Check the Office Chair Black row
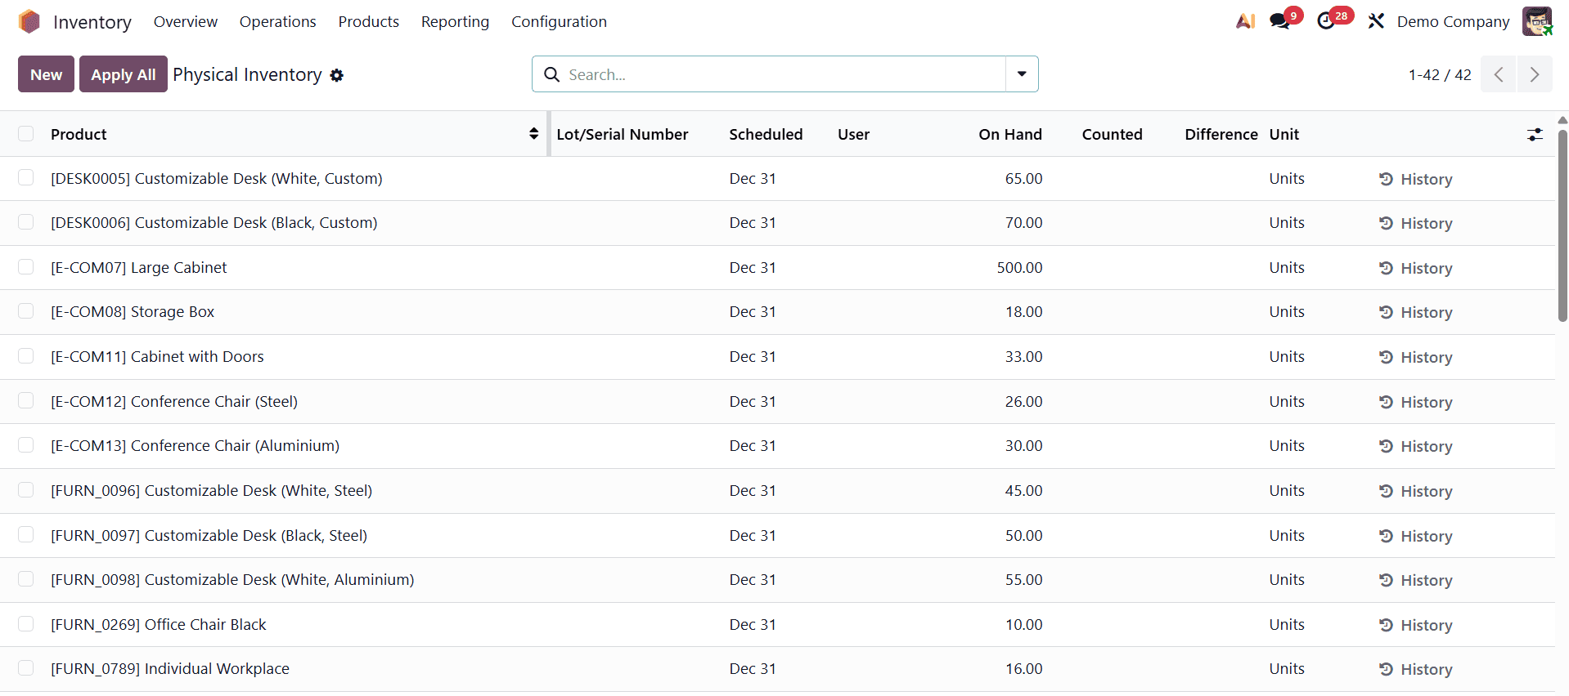 click(x=26, y=624)
